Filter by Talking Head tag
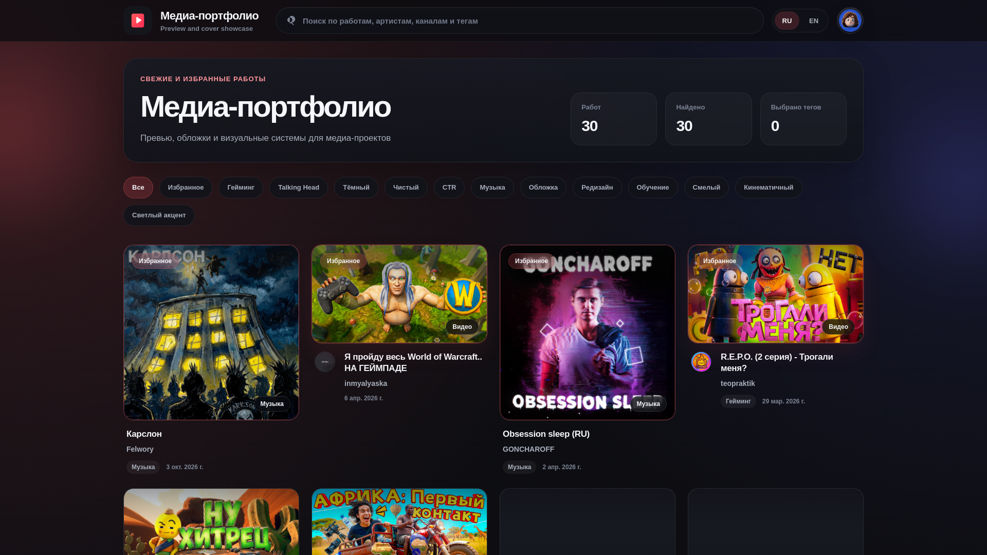Viewport: 987px width, 555px height. (299, 188)
